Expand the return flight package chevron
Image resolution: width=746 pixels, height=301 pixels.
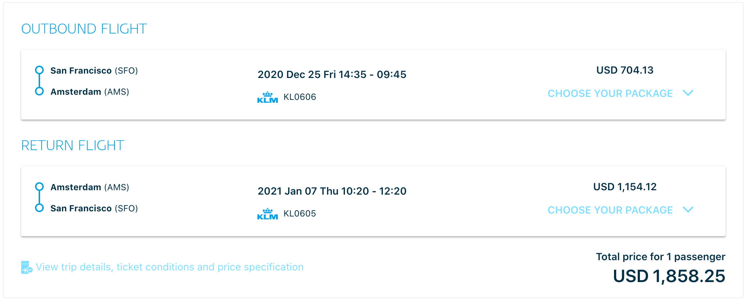(x=688, y=210)
